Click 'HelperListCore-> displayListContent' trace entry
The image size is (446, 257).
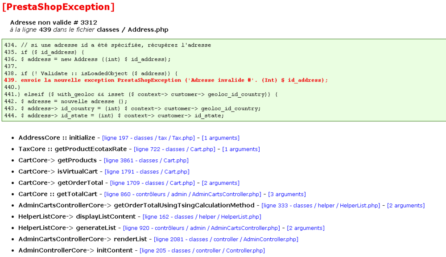(x=77, y=216)
